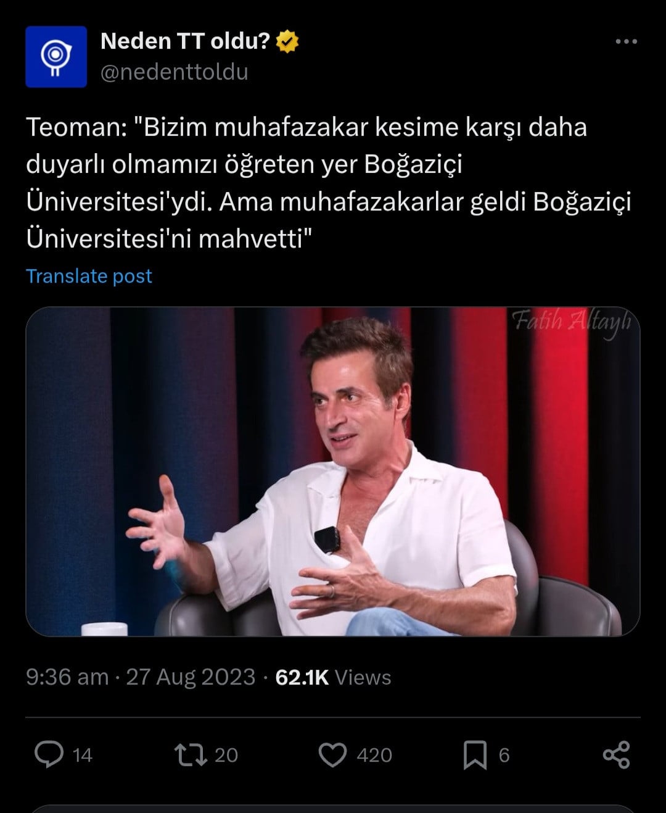This screenshot has height=813, width=666.
Task: Click the repost count 20
Action: click(x=226, y=755)
